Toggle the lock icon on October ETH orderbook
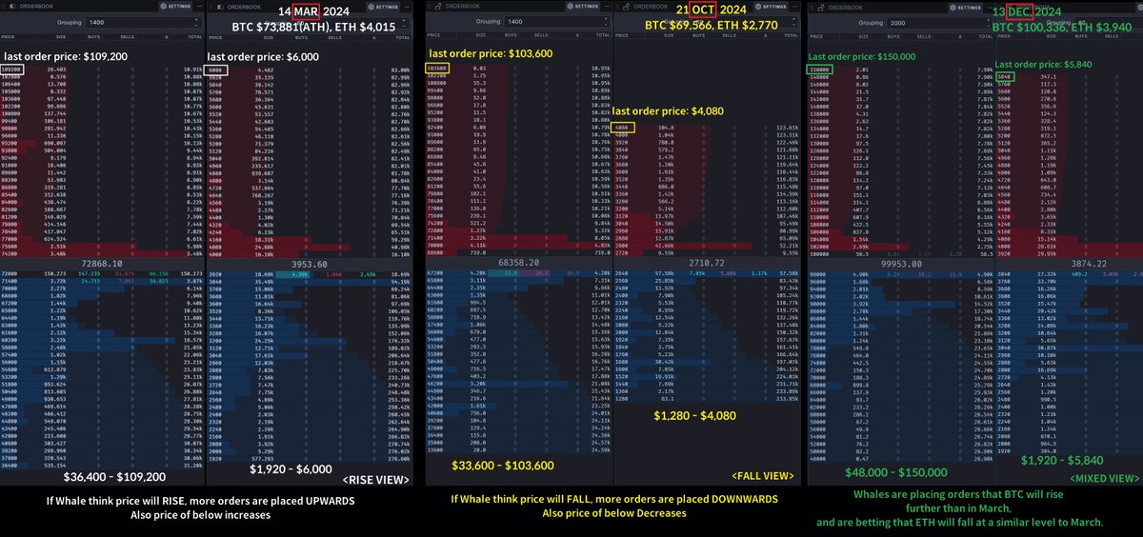The width and height of the screenshot is (1143, 537). pyautogui.click(x=626, y=7)
